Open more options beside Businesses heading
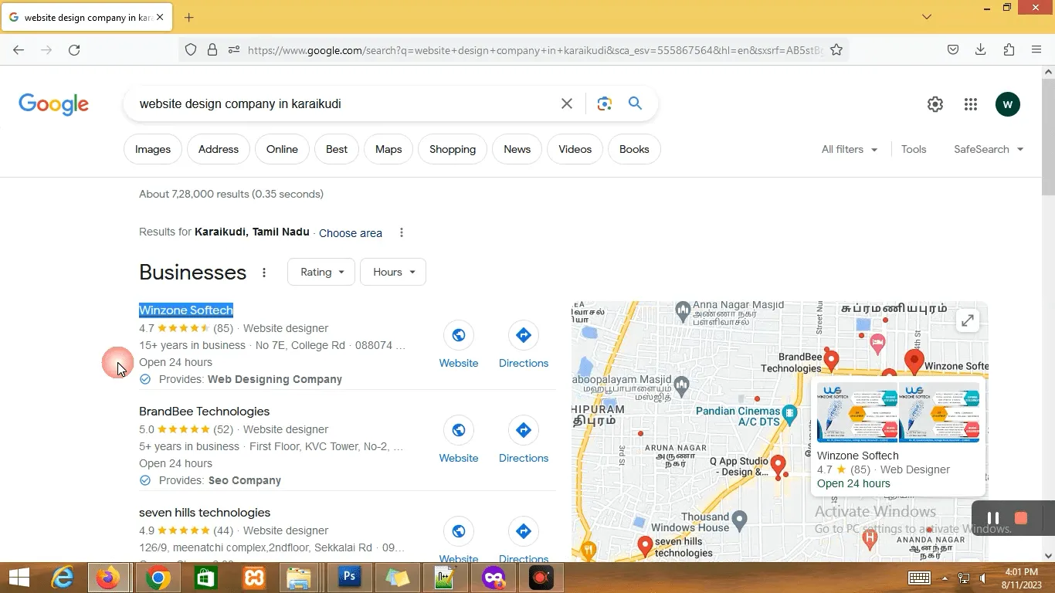This screenshot has height=593, width=1055. (x=264, y=273)
